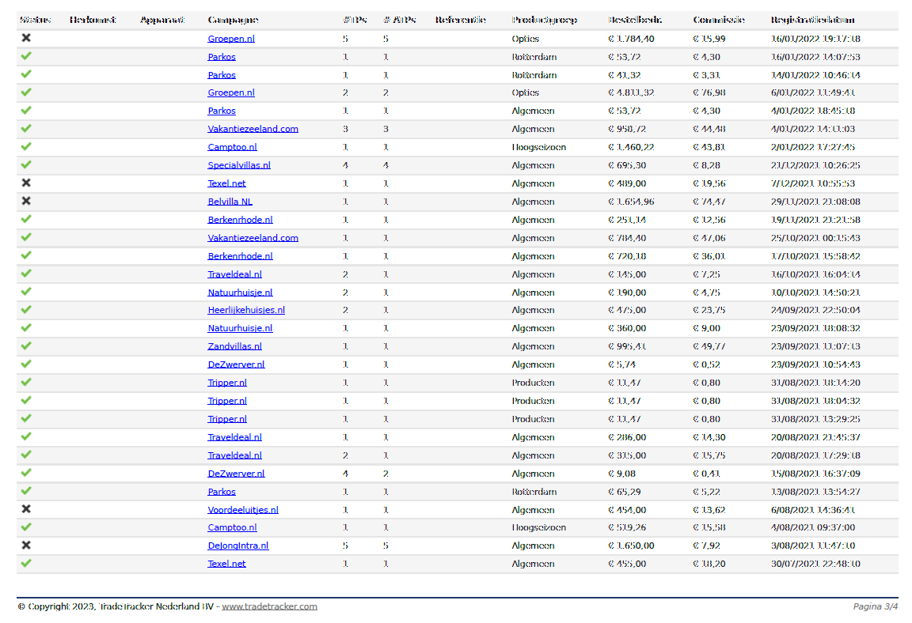Click the rejected cross for Texel.net € 489,00
Image resolution: width=912 pixels, height=623 pixels.
26,183
